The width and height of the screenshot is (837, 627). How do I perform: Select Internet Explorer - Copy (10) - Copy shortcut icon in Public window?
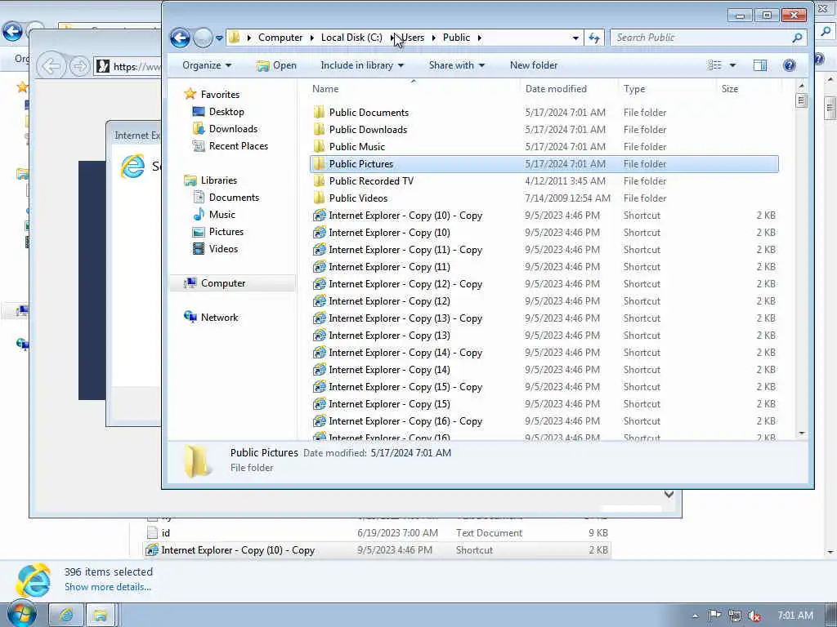320,215
